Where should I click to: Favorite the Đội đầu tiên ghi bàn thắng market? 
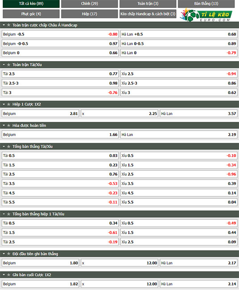8,254
